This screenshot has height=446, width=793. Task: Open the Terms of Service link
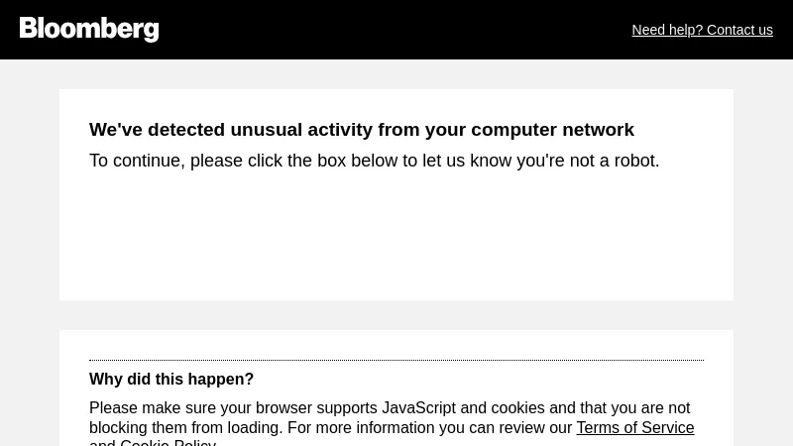pyautogui.click(x=634, y=428)
